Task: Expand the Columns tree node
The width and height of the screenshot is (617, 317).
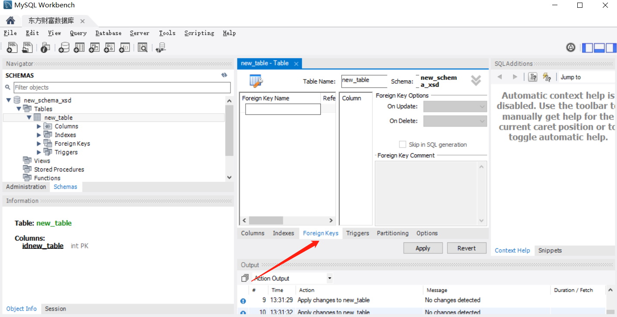Action: [x=39, y=126]
